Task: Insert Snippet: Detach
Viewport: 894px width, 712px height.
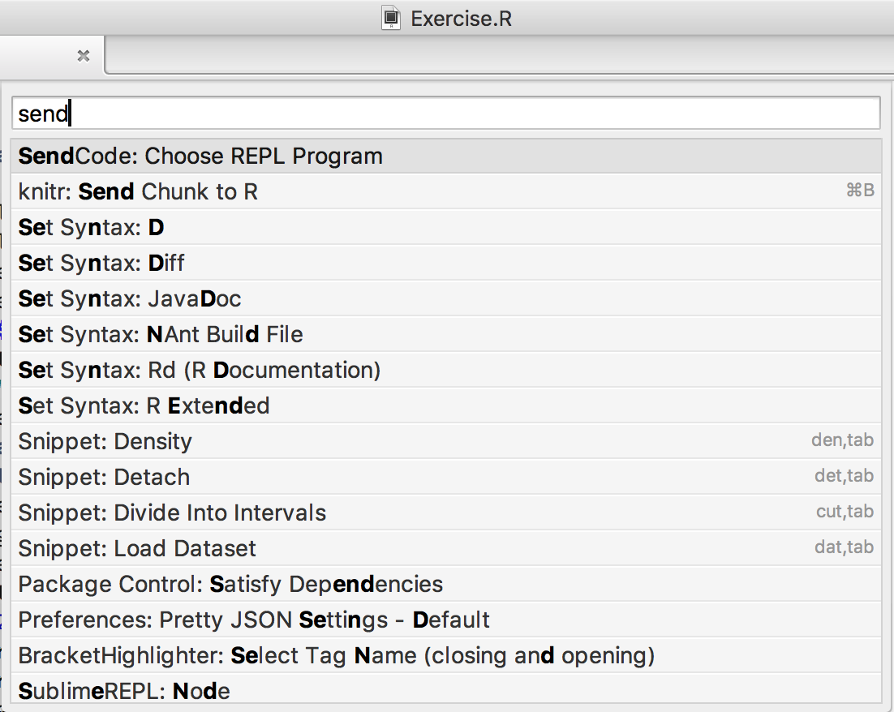Action: click(446, 477)
